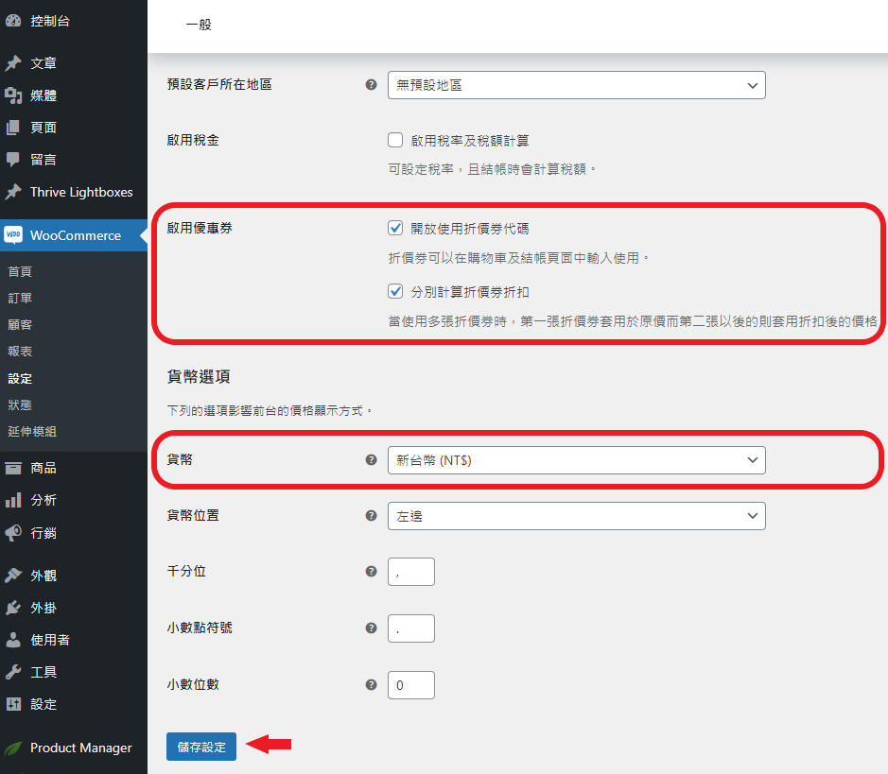
Task: Click the bottom 設定 sliders icon
Action: (x=13, y=704)
